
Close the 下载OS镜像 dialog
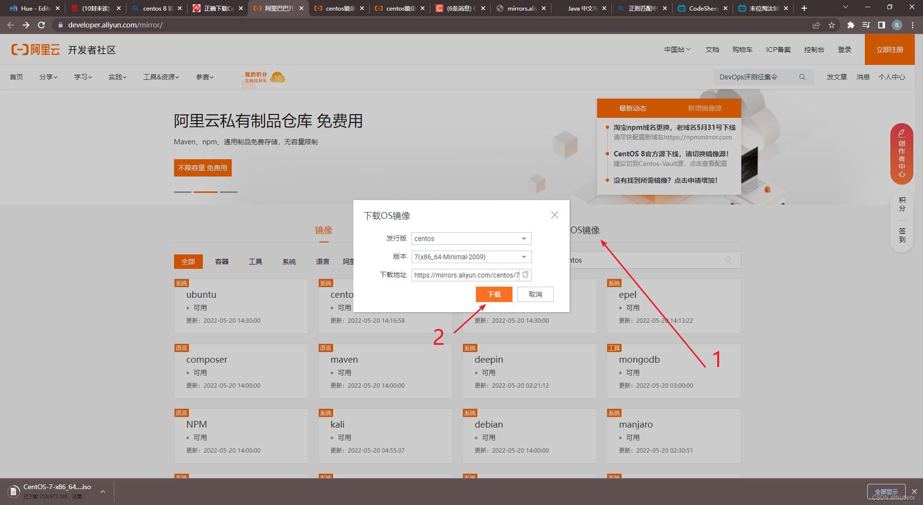click(x=555, y=215)
